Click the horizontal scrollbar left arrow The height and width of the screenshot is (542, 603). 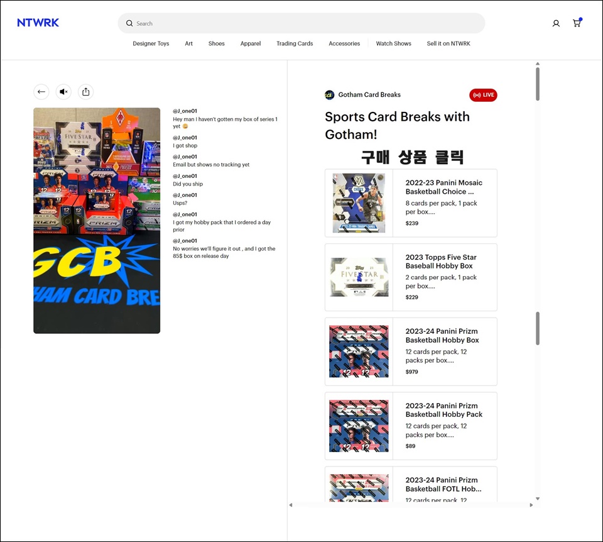tap(291, 505)
